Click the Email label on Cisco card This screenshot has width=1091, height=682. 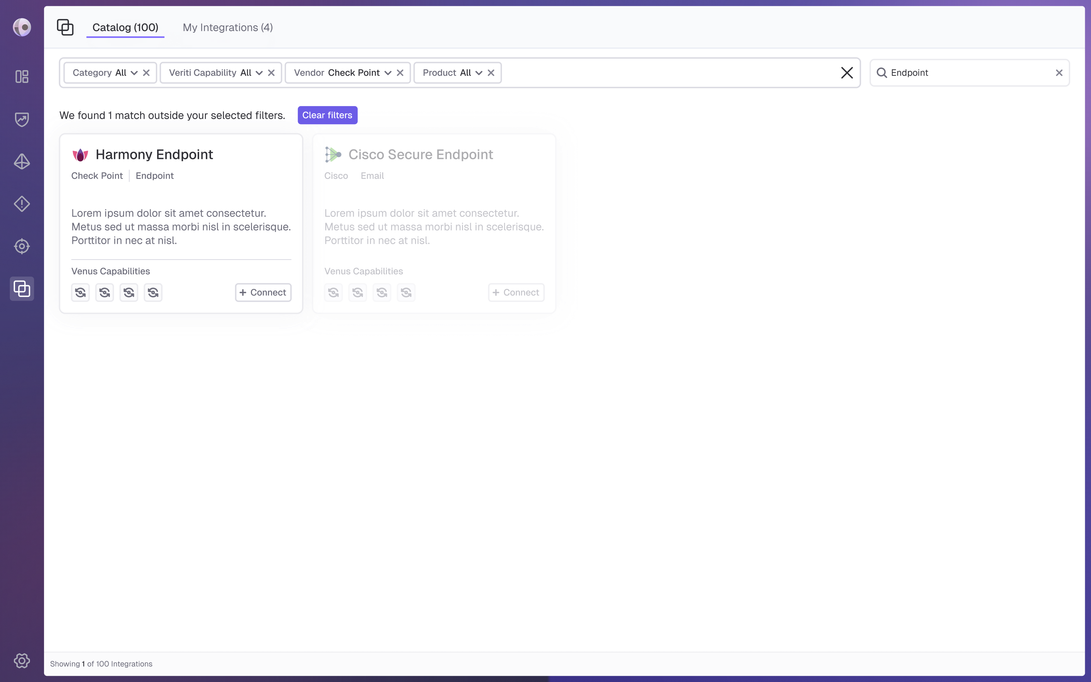(372, 176)
